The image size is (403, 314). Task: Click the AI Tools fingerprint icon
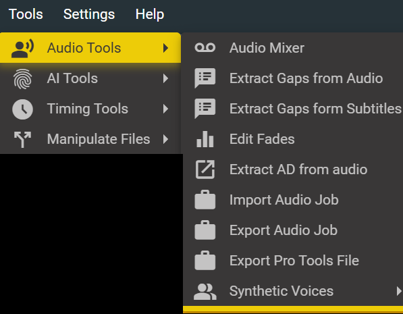(x=23, y=79)
